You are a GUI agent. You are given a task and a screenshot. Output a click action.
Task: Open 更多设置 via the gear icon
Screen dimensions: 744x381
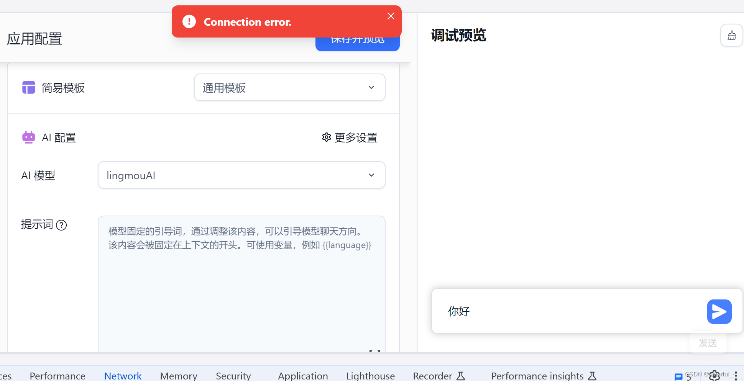[326, 137]
